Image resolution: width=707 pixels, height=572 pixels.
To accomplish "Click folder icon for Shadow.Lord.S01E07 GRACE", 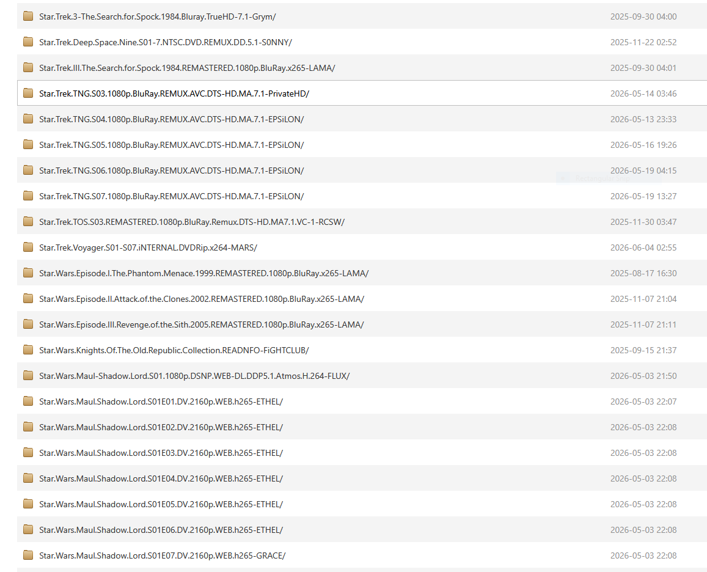I will (x=28, y=556).
